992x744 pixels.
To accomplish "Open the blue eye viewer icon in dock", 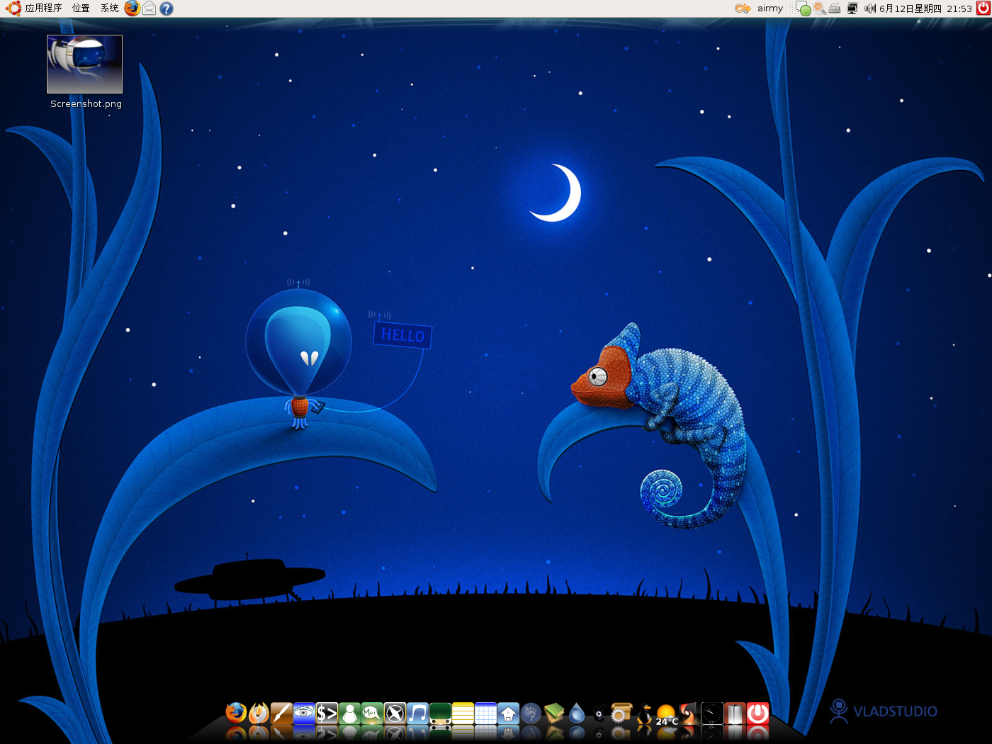I will pyautogui.click(x=304, y=713).
